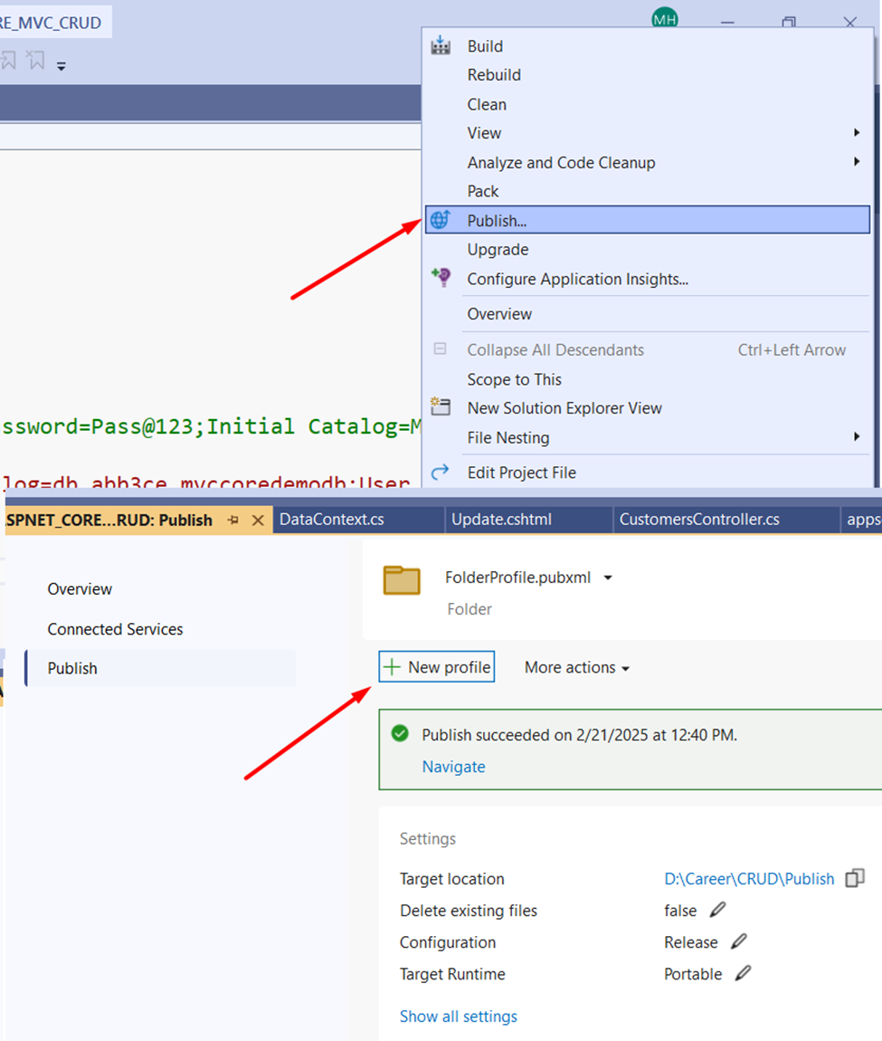Edit the Configuration Release setting
Screen dimensions: 882x1041
pos(739,941)
